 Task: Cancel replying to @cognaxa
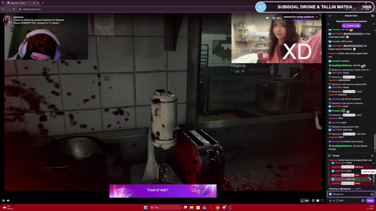click(x=358, y=189)
